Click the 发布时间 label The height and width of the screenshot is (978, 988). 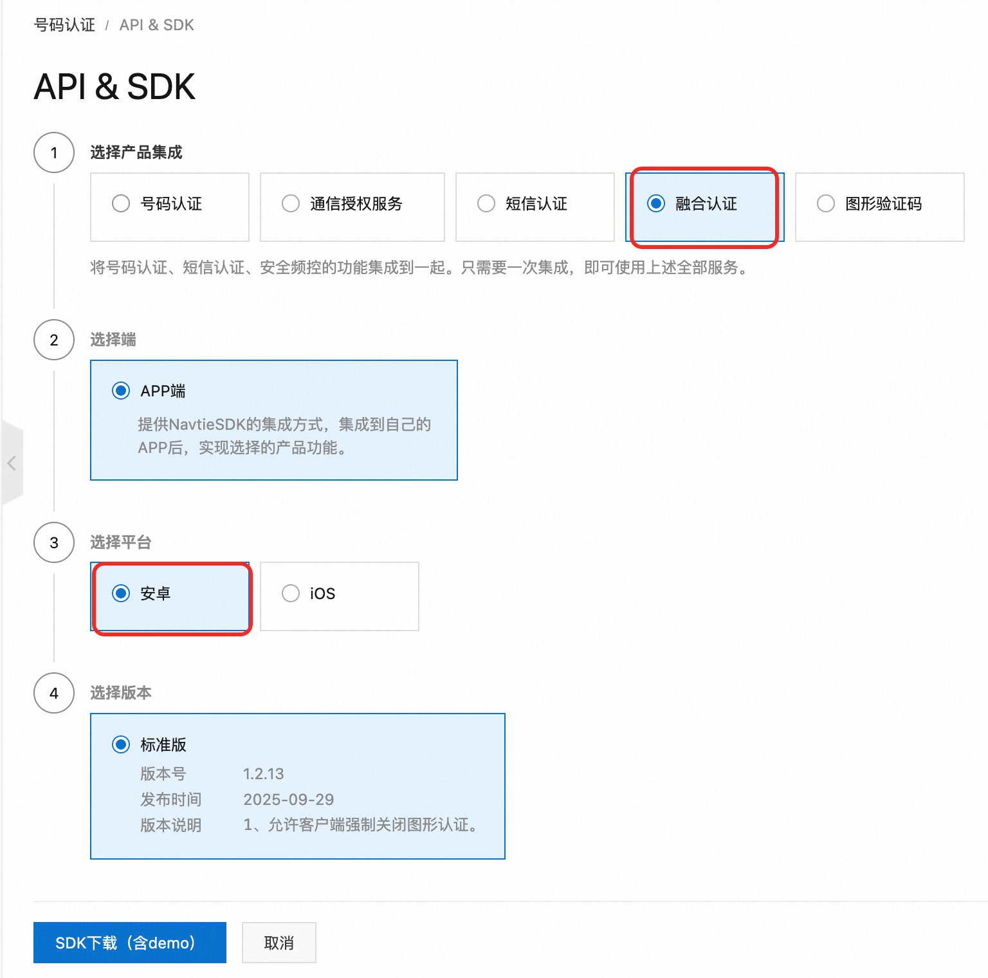point(171,799)
